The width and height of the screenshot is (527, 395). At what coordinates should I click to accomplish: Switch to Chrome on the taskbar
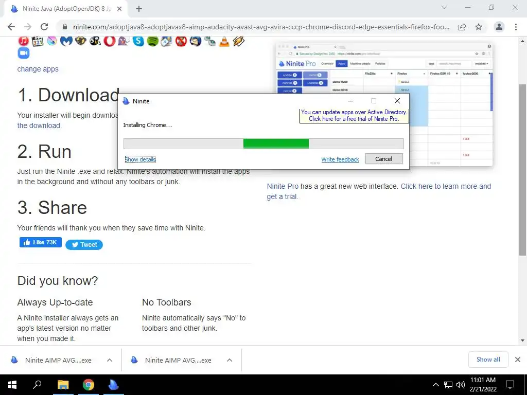pyautogui.click(x=89, y=385)
